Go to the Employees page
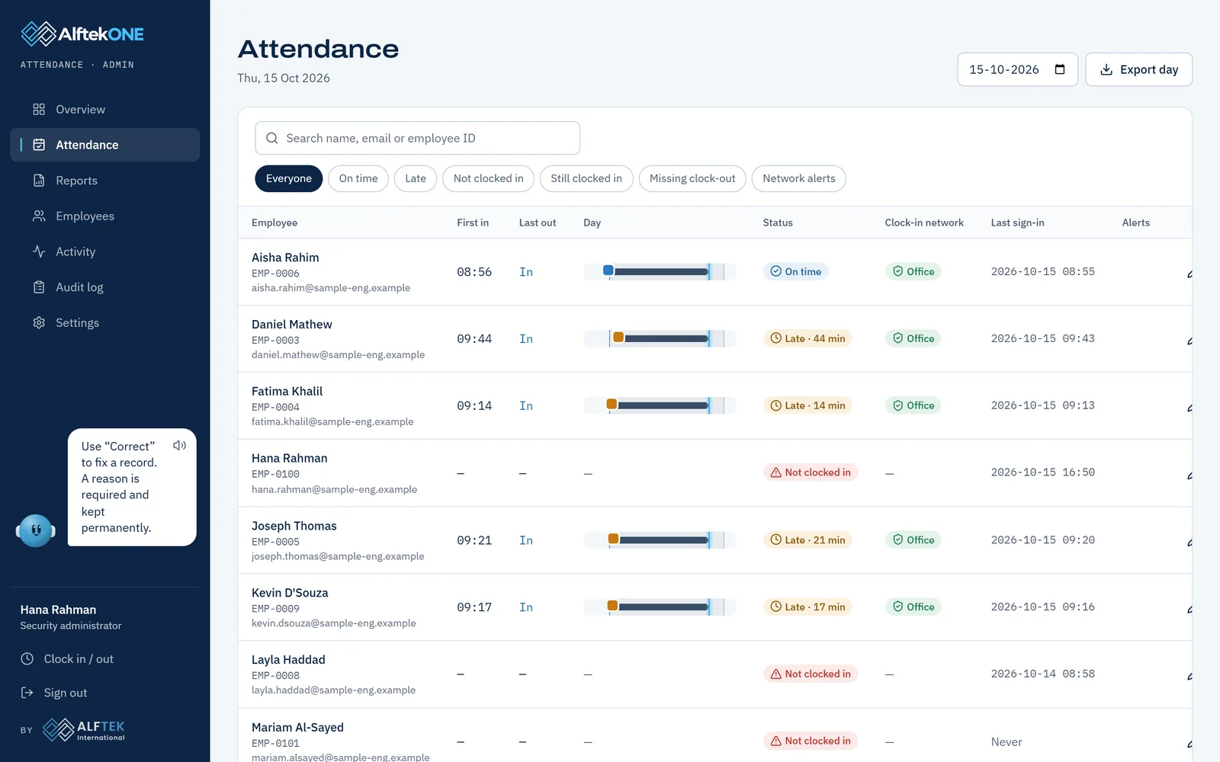 104,216
